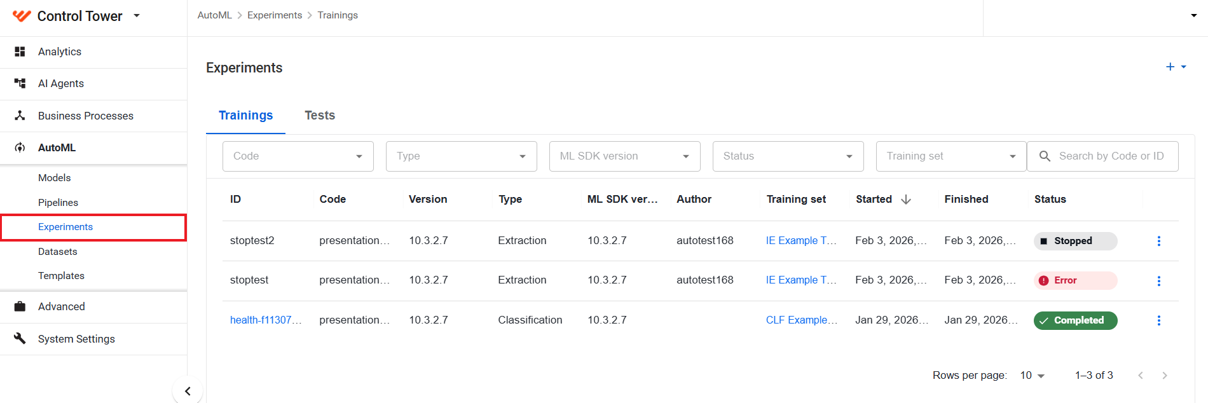Click the Advanced briefcase icon

coord(20,306)
